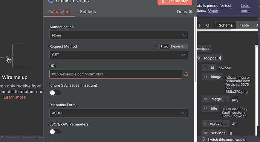Click the id value 657556
This screenshot has width=260, height=142.
[225, 68]
